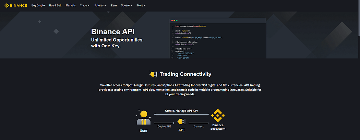This screenshot has height=140, width=360.
Task: Click the yellow dot in code window
Action: click(175, 21)
